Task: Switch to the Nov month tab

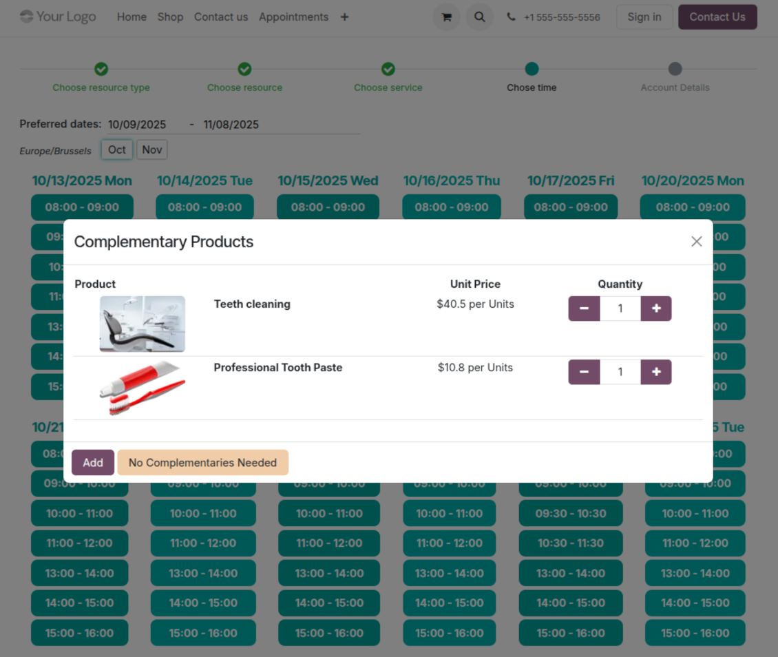Action: 151,149
